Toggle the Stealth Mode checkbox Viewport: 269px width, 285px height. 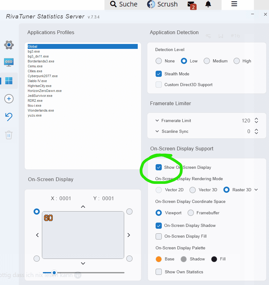tap(159, 74)
